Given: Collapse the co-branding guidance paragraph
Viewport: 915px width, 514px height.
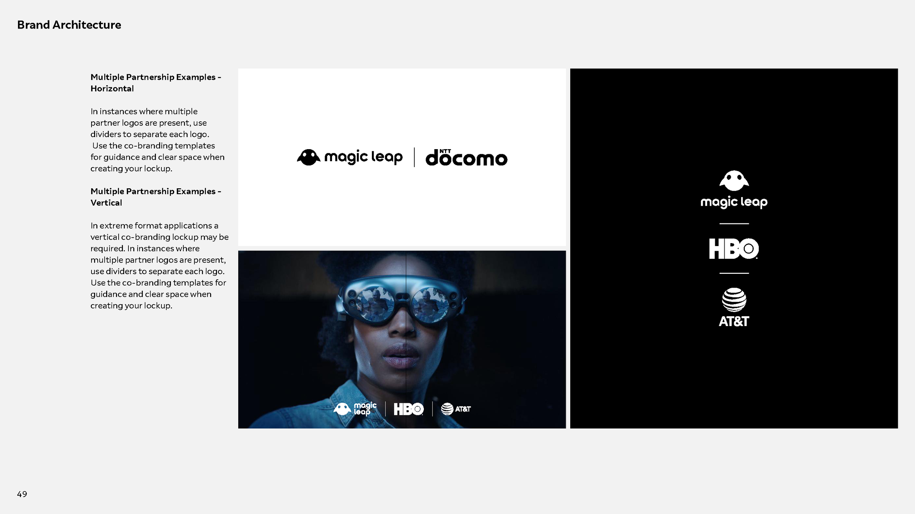Looking at the screenshot, I should coord(157,140).
